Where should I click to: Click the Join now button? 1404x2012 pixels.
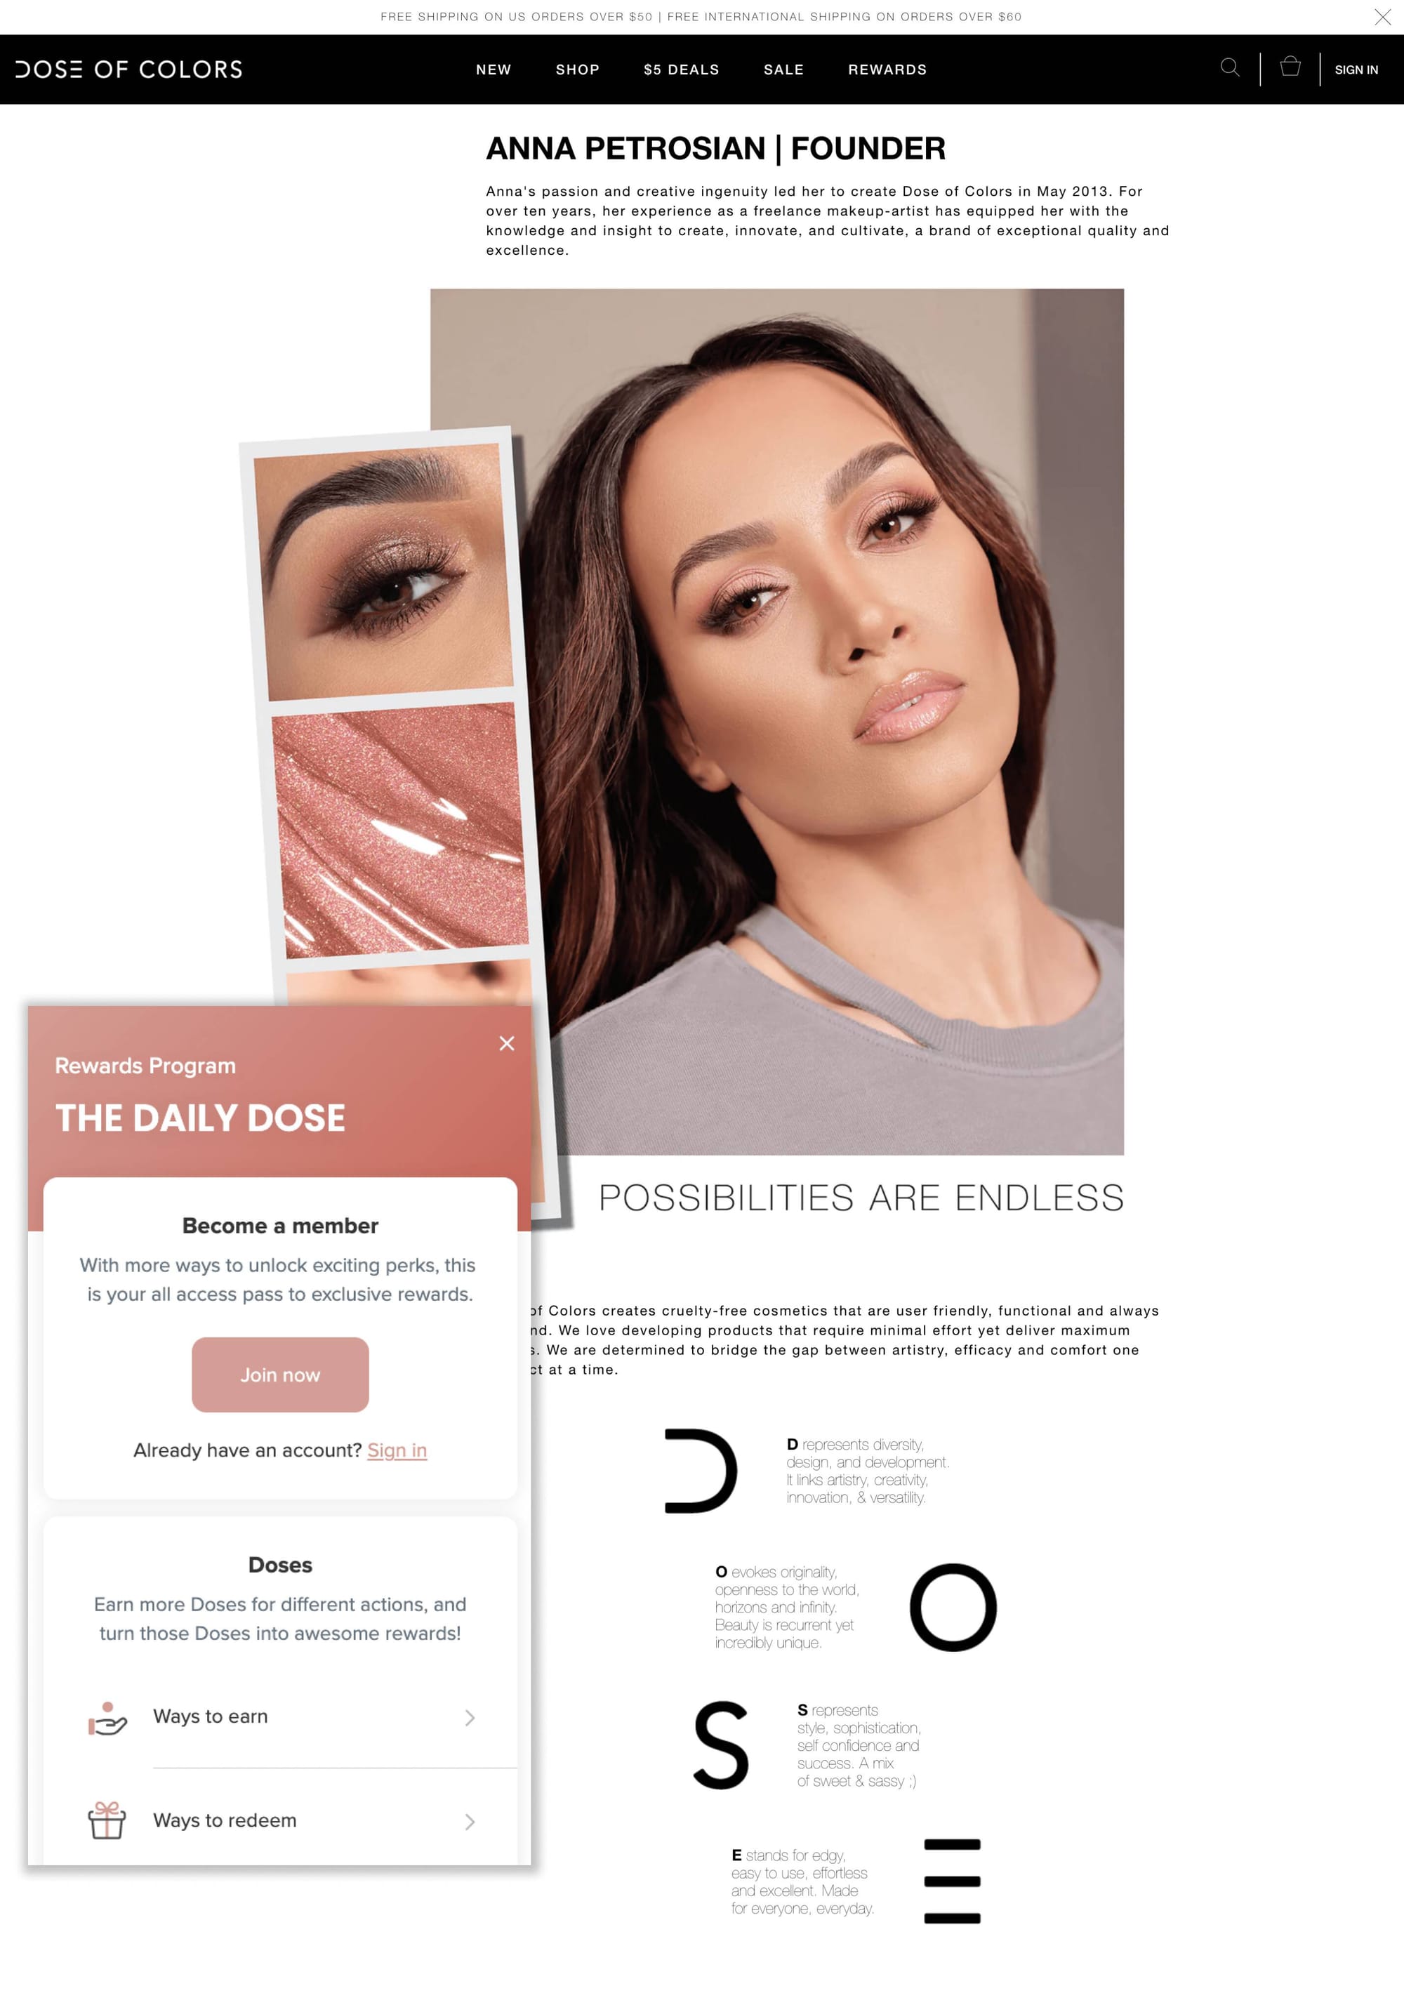(280, 1375)
